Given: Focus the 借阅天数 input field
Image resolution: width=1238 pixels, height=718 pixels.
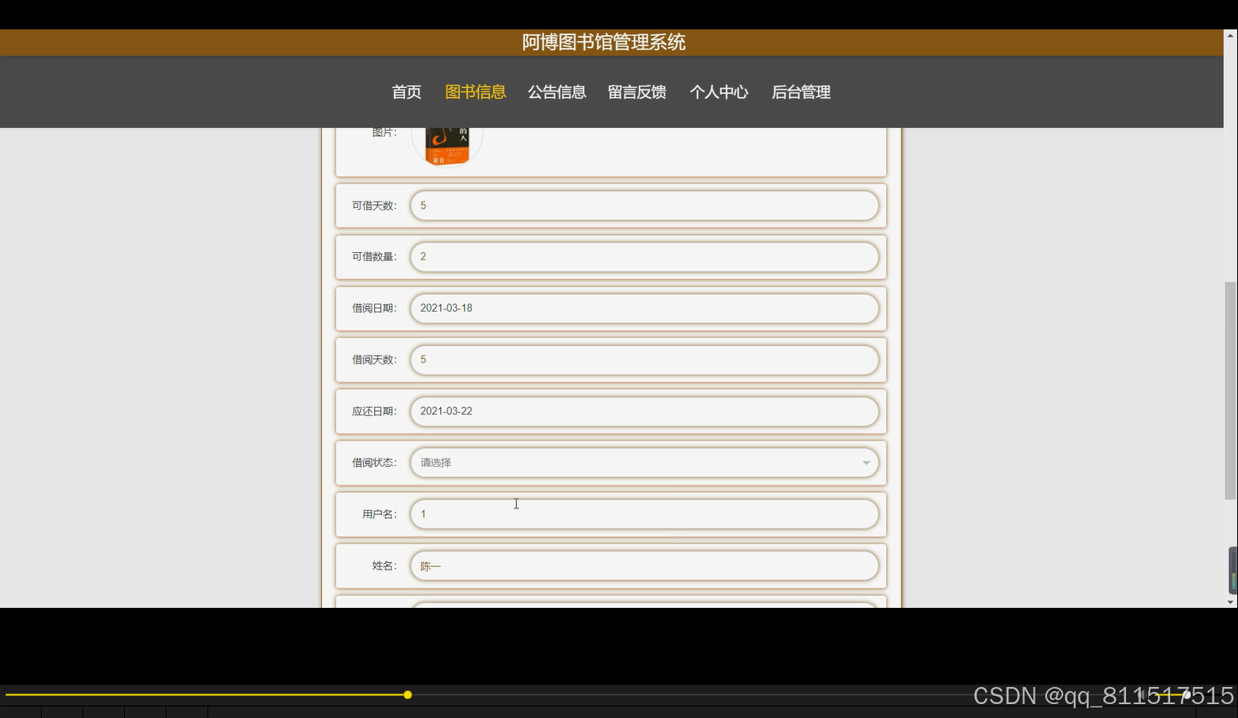Looking at the screenshot, I should click(x=644, y=359).
